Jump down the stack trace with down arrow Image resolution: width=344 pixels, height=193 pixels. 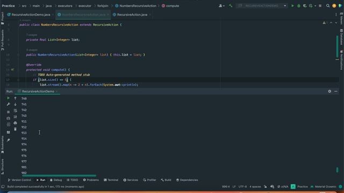click(16, 105)
